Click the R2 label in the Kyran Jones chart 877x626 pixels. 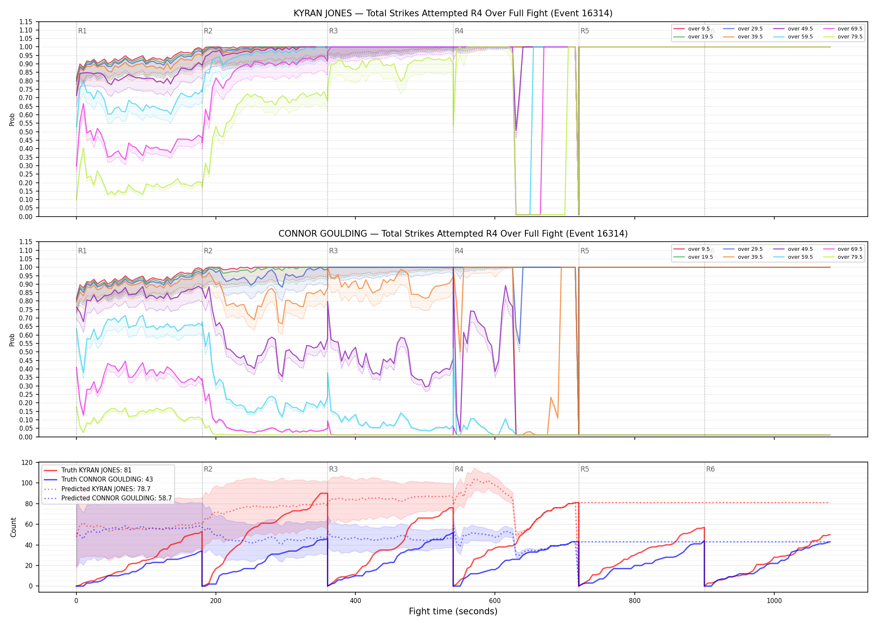(208, 31)
